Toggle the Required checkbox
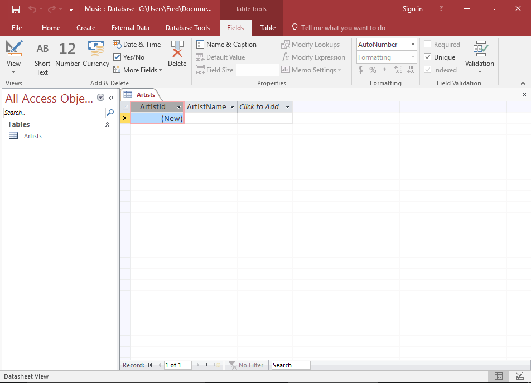This screenshot has height=383, width=531. point(428,44)
